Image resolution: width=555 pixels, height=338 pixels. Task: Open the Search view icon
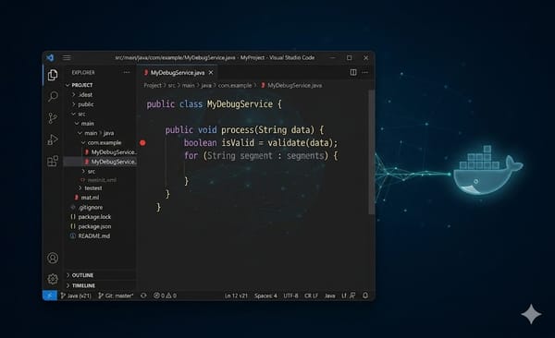coord(53,96)
